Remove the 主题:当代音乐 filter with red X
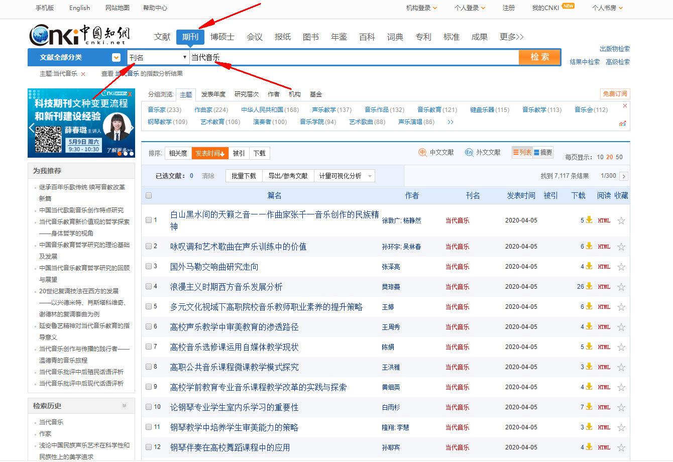This screenshot has width=673, height=462. click(83, 74)
